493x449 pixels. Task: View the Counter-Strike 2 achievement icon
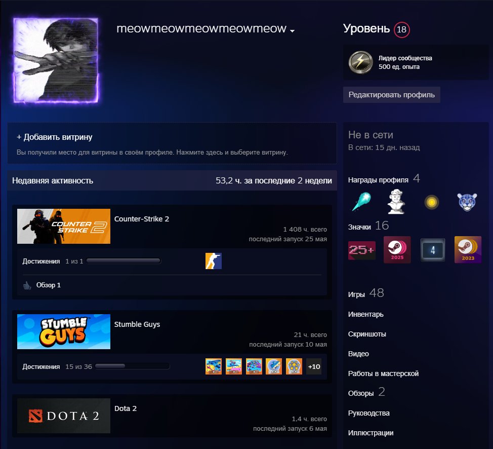pos(214,261)
